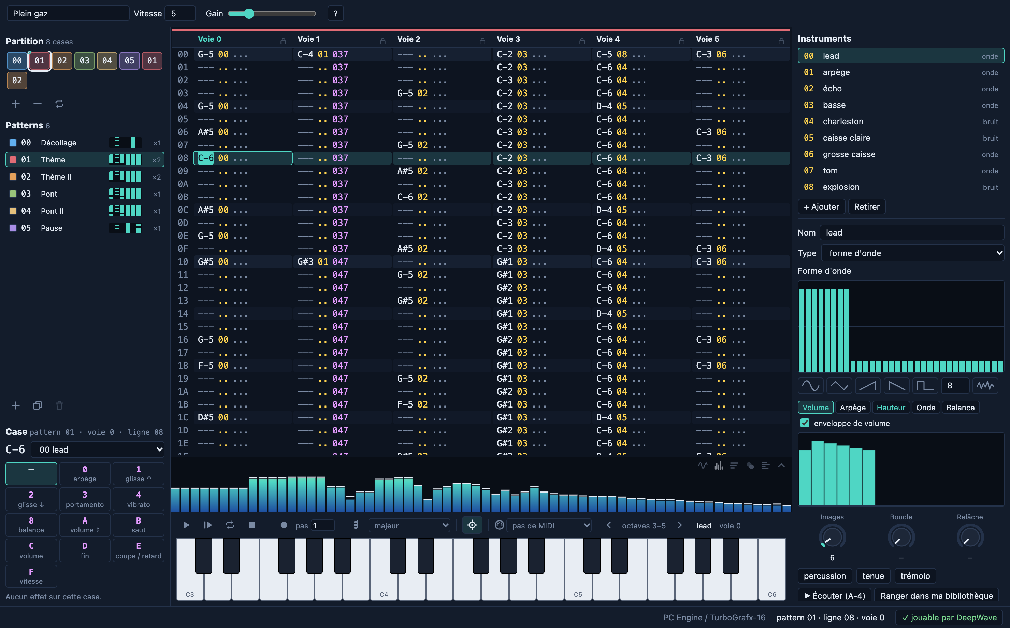The image size is (1010, 628).
Task: Switch to the Balance envelope tab
Action: [960, 408]
